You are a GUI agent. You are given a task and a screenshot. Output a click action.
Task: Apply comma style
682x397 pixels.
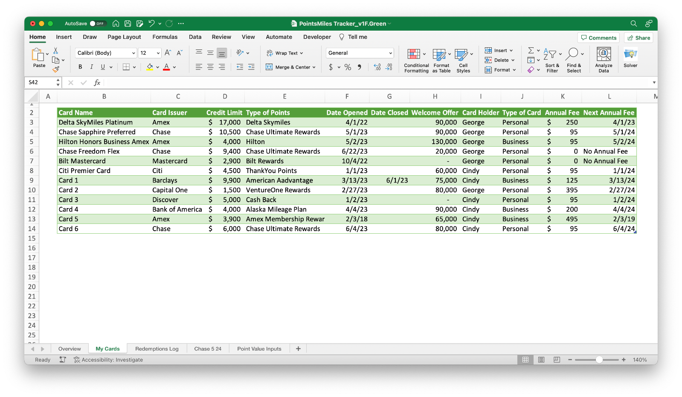point(360,67)
